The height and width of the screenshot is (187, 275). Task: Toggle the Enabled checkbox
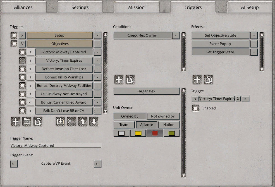coord(195,108)
